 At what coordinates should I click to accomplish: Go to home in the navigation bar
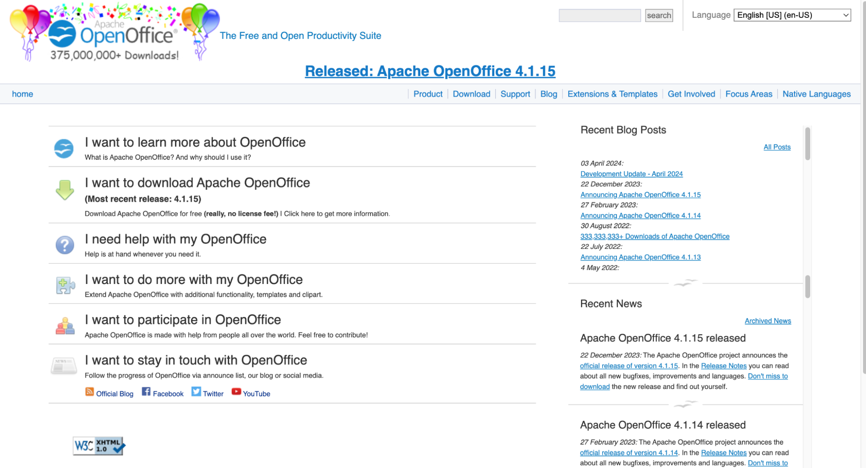[x=23, y=94]
